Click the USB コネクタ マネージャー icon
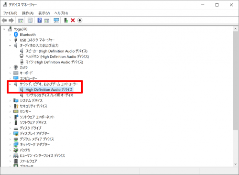The width and height of the screenshot is (239, 175). pos(16,40)
